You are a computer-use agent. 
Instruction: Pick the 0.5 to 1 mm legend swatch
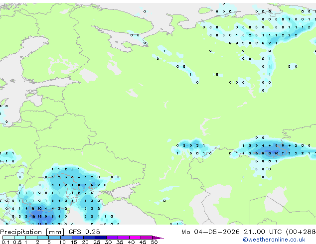coord(20,238)
